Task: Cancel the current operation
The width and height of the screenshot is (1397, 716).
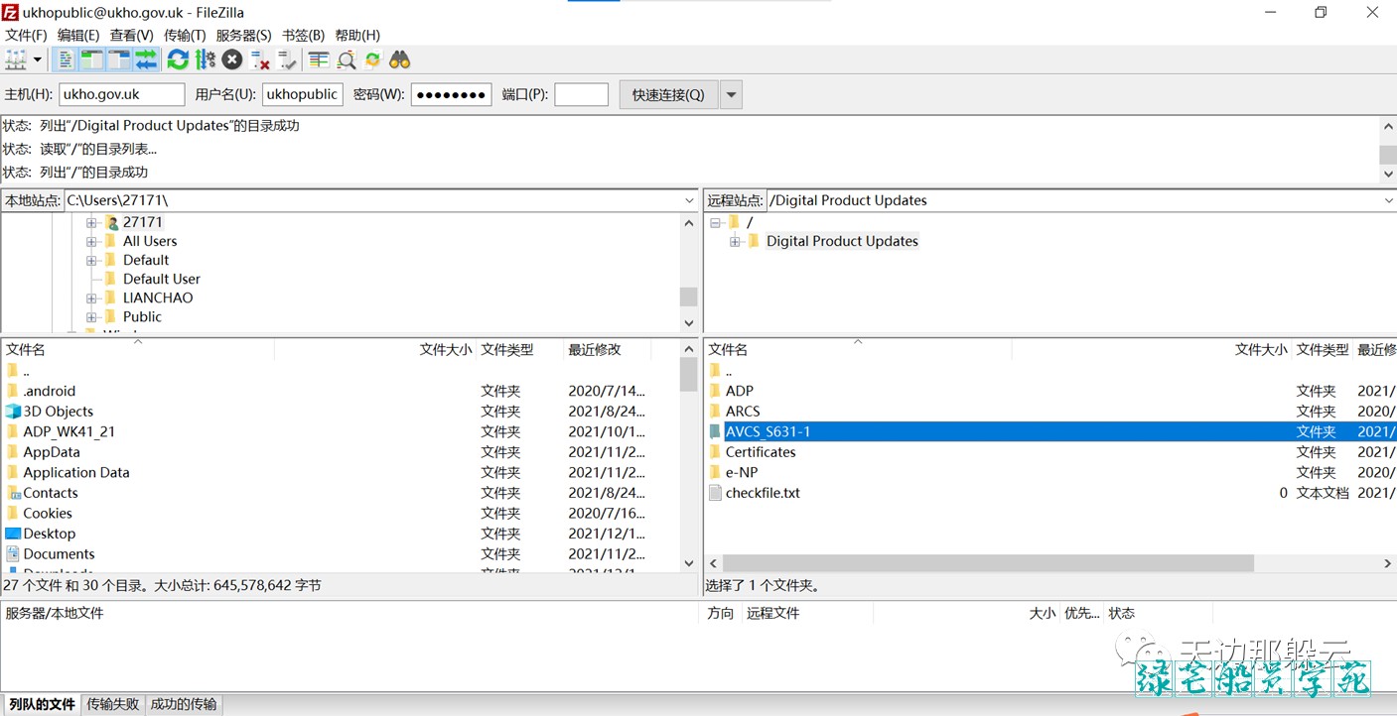Action: pyautogui.click(x=232, y=60)
